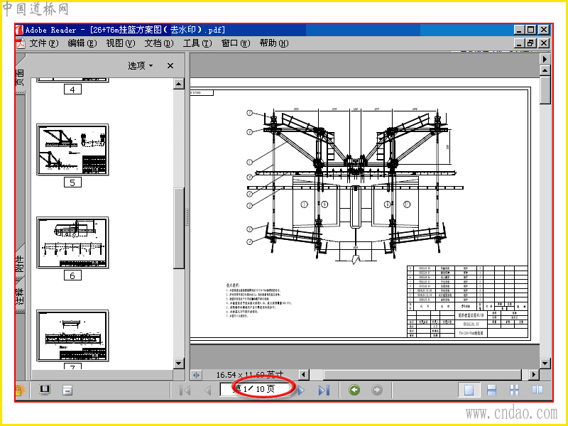
Task: Click the grey next-view arrow
Action: pos(377,390)
